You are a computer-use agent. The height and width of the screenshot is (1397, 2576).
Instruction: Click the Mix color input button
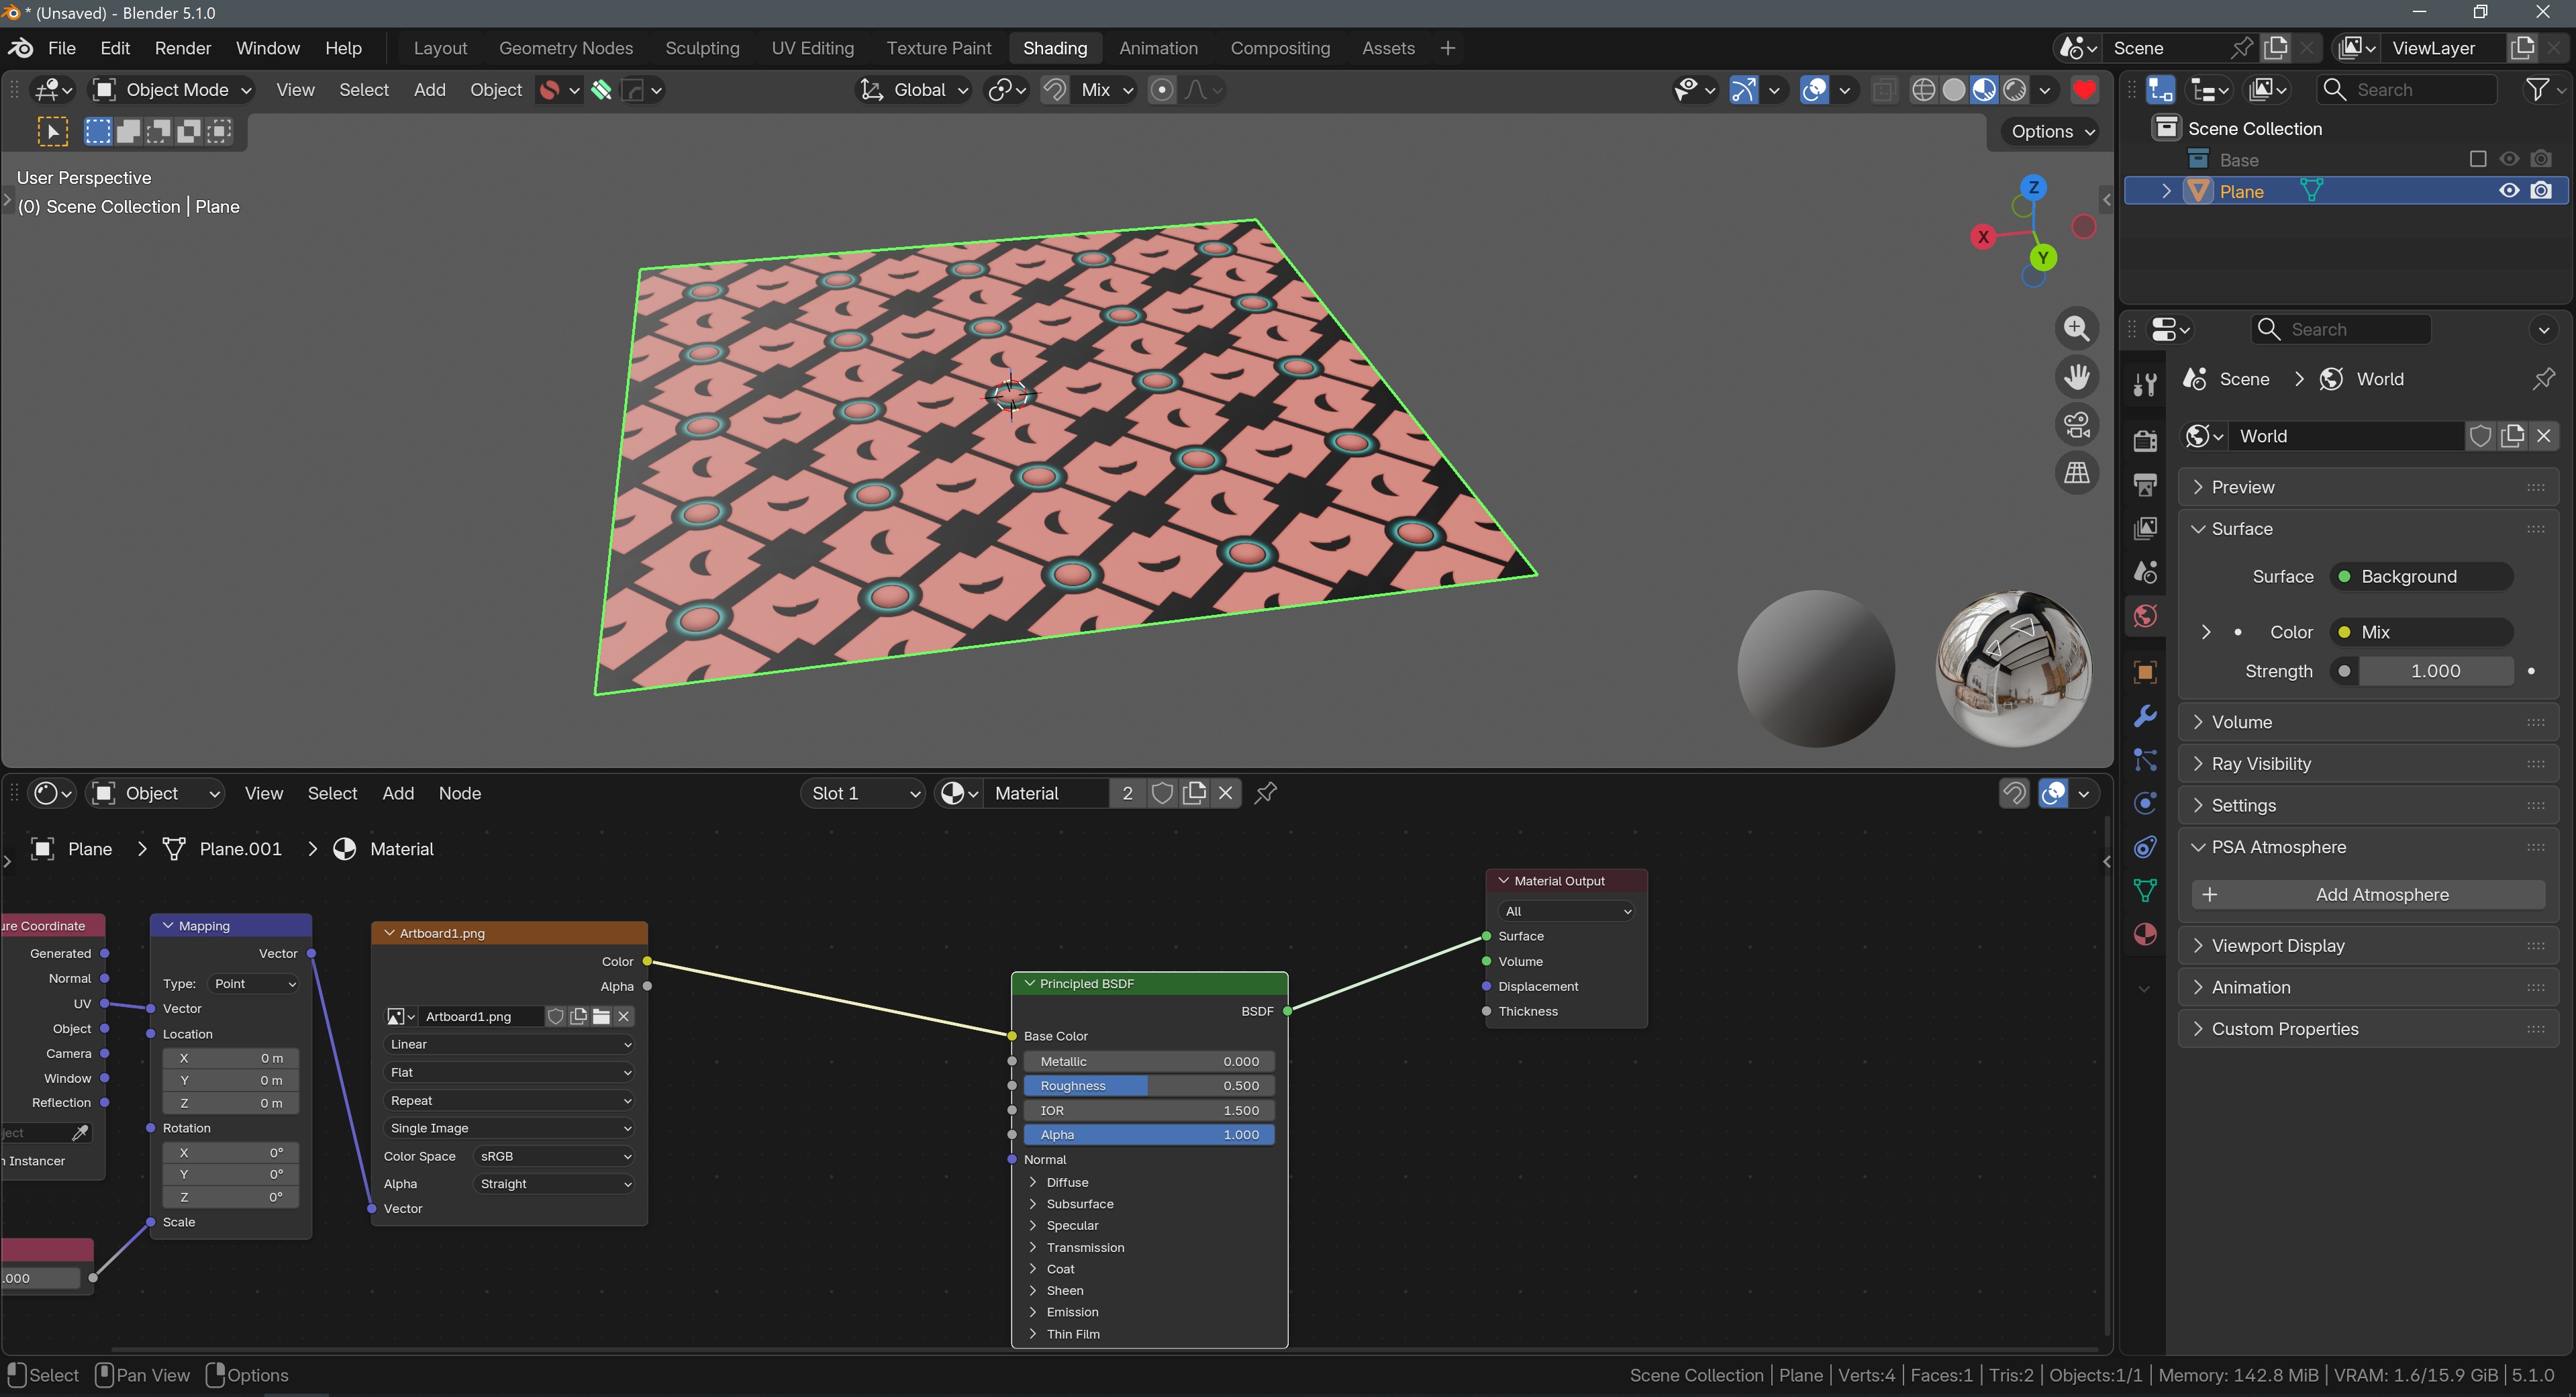pyautogui.click(x=2421, y=632)
